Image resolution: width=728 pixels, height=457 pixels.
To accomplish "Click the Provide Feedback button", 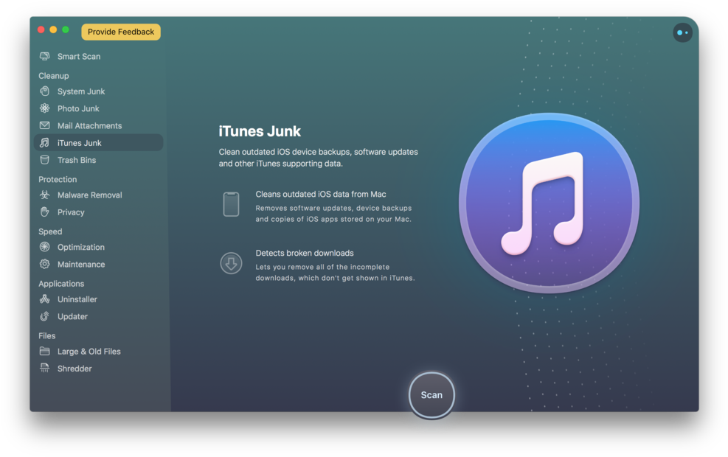I will click(x=121, y=32).
